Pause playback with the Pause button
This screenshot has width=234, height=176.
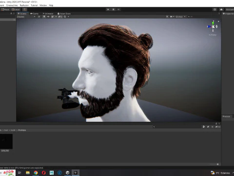click(114, 9)
